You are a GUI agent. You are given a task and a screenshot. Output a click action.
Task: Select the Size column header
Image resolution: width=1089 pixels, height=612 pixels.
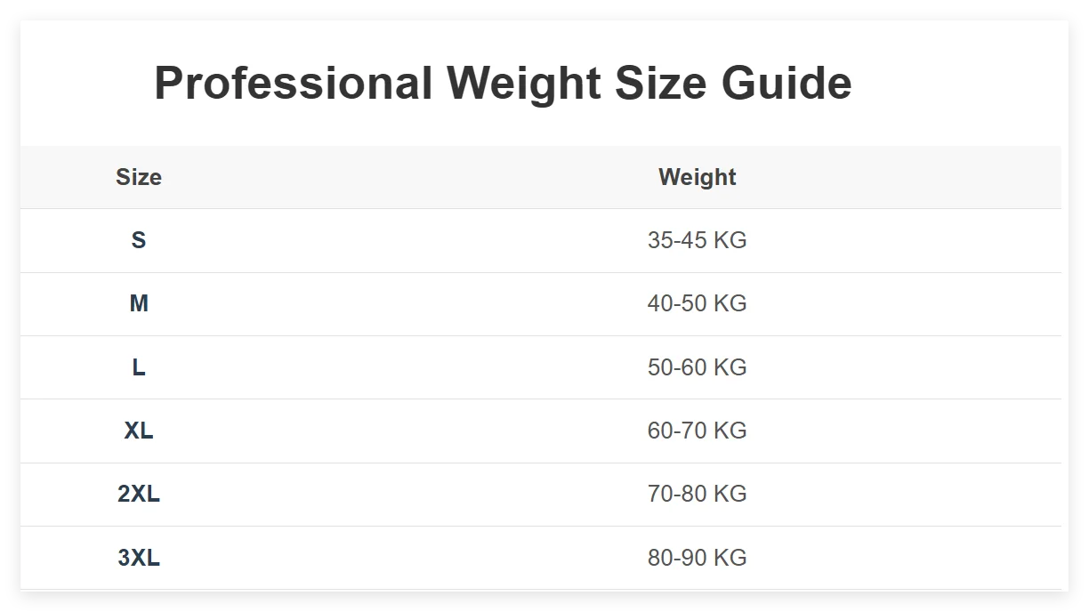[x=139, y=177]
